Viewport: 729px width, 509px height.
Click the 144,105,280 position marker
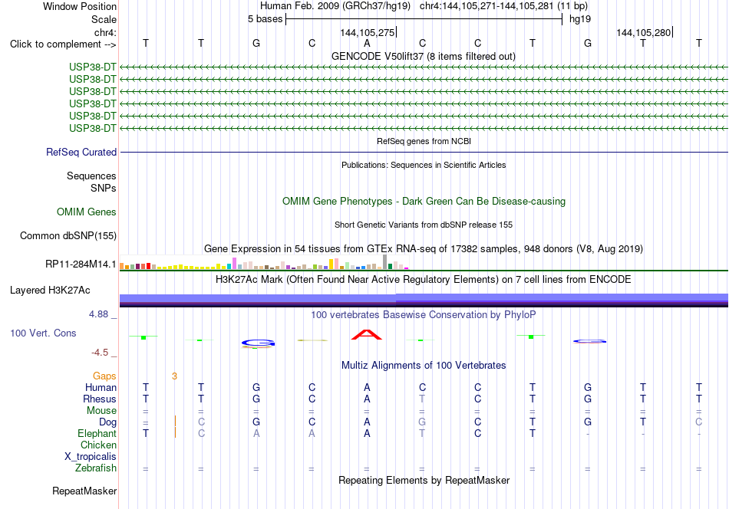pyautogui.click(x=644, y=32)
